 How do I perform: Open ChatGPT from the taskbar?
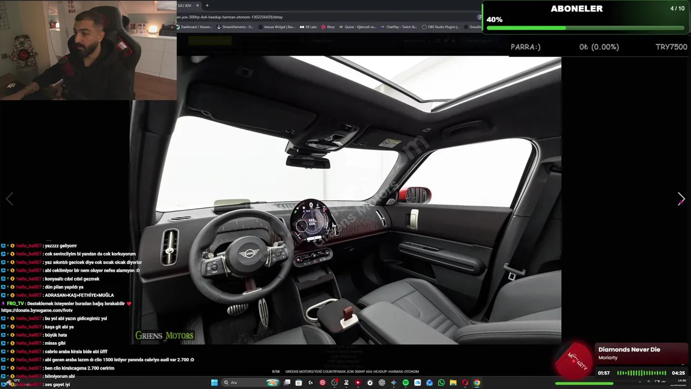[x=382, y=383]
